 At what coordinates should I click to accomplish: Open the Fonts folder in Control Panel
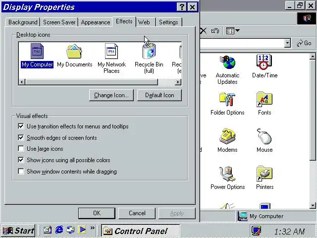(x=264, y=104)
